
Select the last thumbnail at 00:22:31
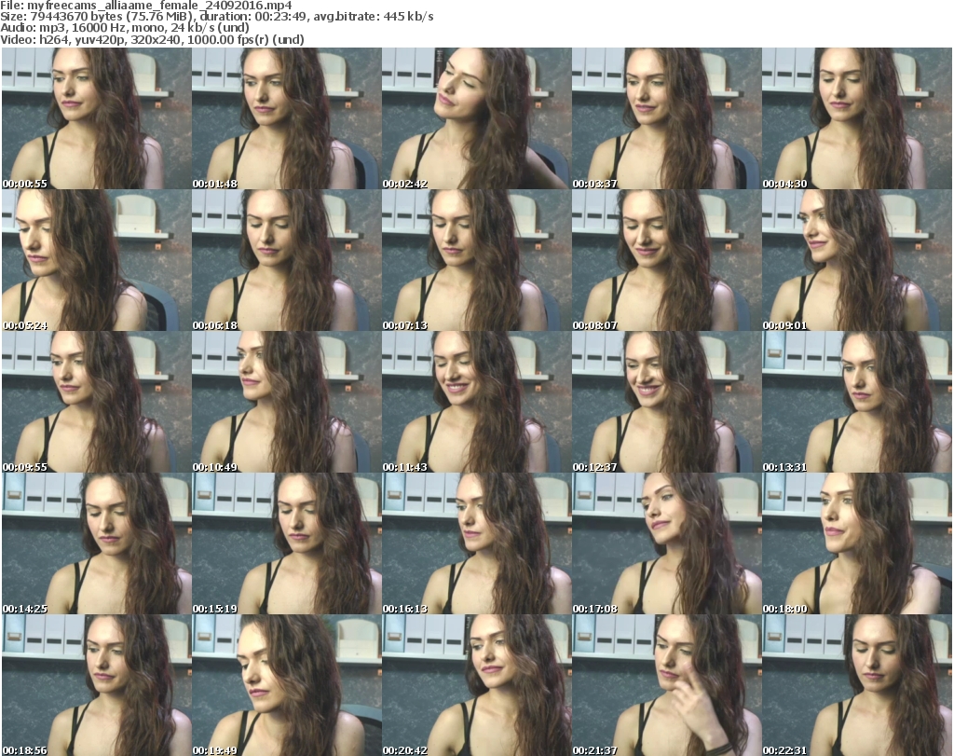[856, 685]
